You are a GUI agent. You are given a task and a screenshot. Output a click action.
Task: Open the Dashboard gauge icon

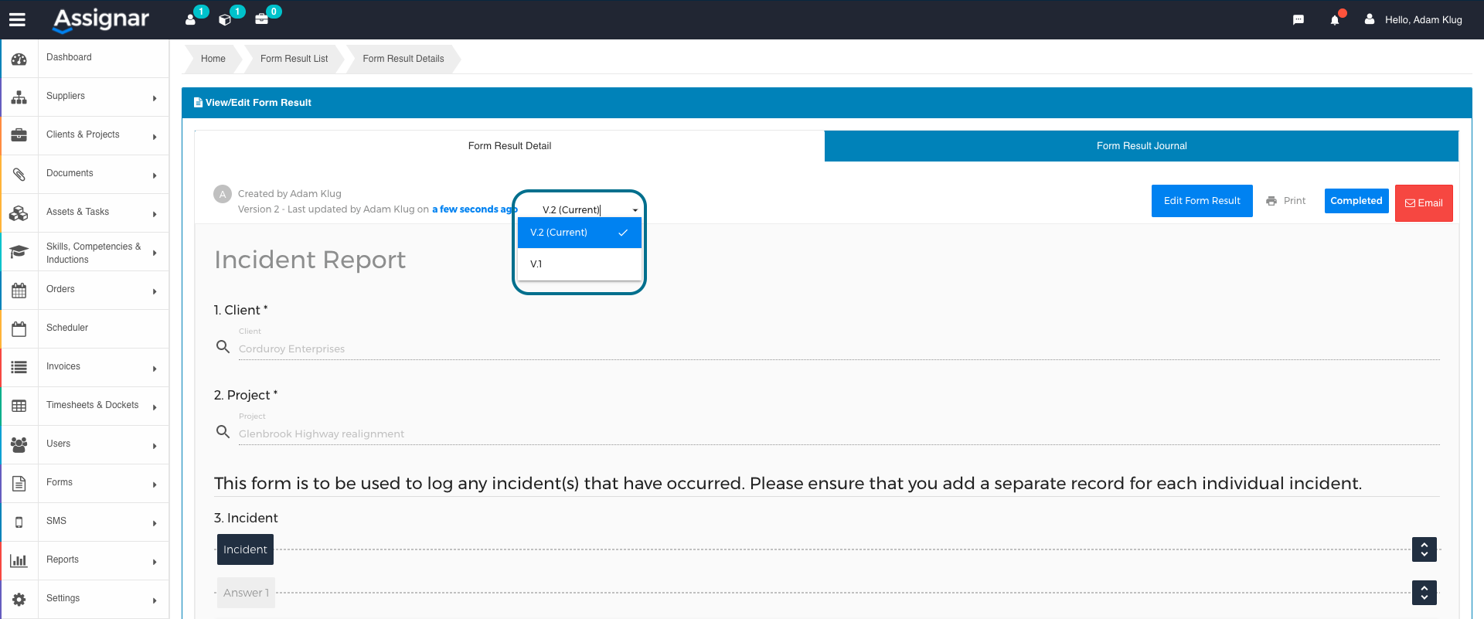click(19, 59)
